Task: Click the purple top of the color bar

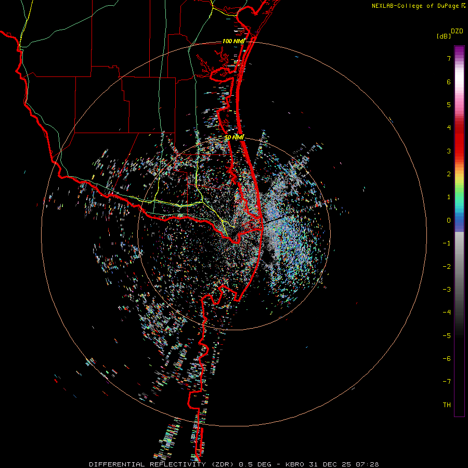Action: coord(459,50)
